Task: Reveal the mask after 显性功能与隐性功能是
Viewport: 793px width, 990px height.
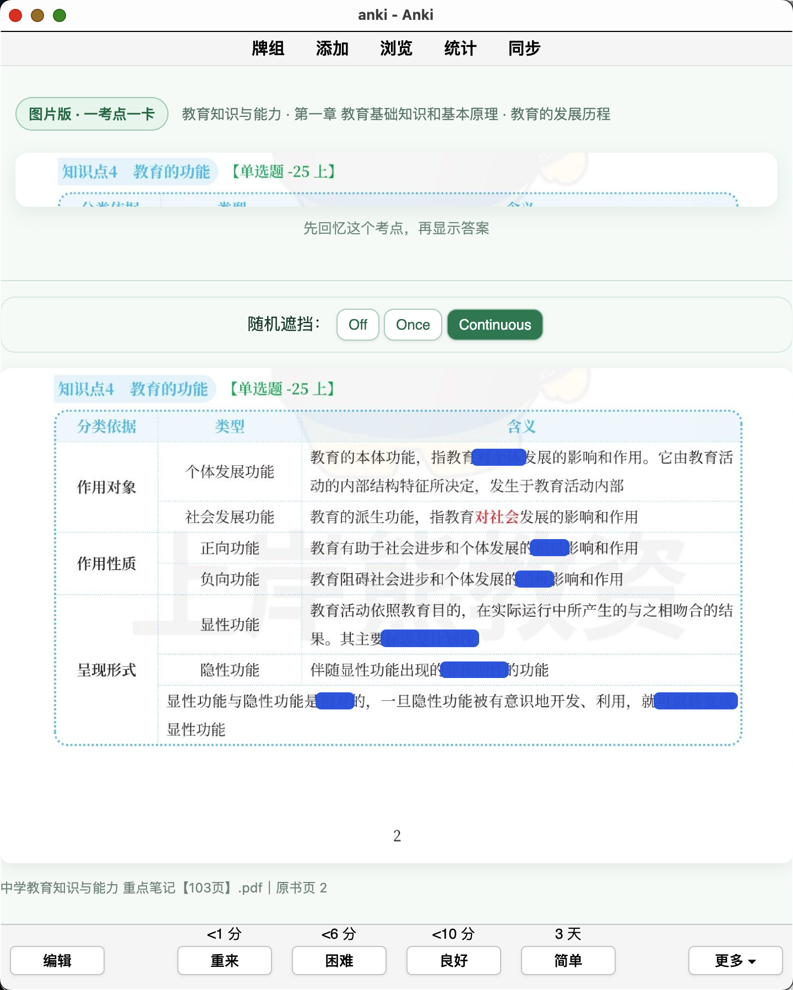Action: [335, 701]
